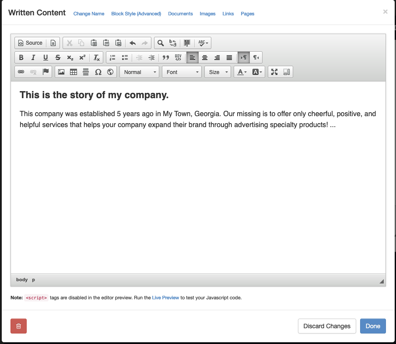Expand the Font dropdown
The height and width of the screenshot is (344, 396).
tap(182, 72)
